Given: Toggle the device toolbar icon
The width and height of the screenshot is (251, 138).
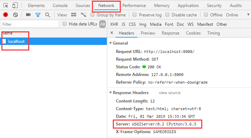Looking at the screenshot, I should click(15, 6).
